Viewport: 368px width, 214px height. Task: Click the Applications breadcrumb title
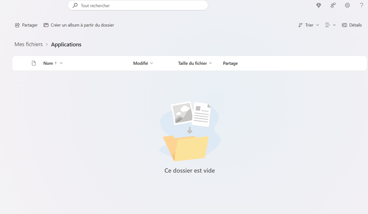coord(66,44)
